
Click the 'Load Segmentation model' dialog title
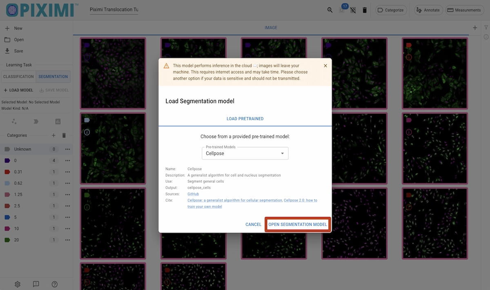[200, 101]
